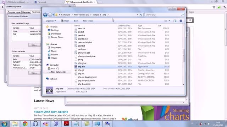Switch to Hardware tab in System Properties

[x=26, y=12]
